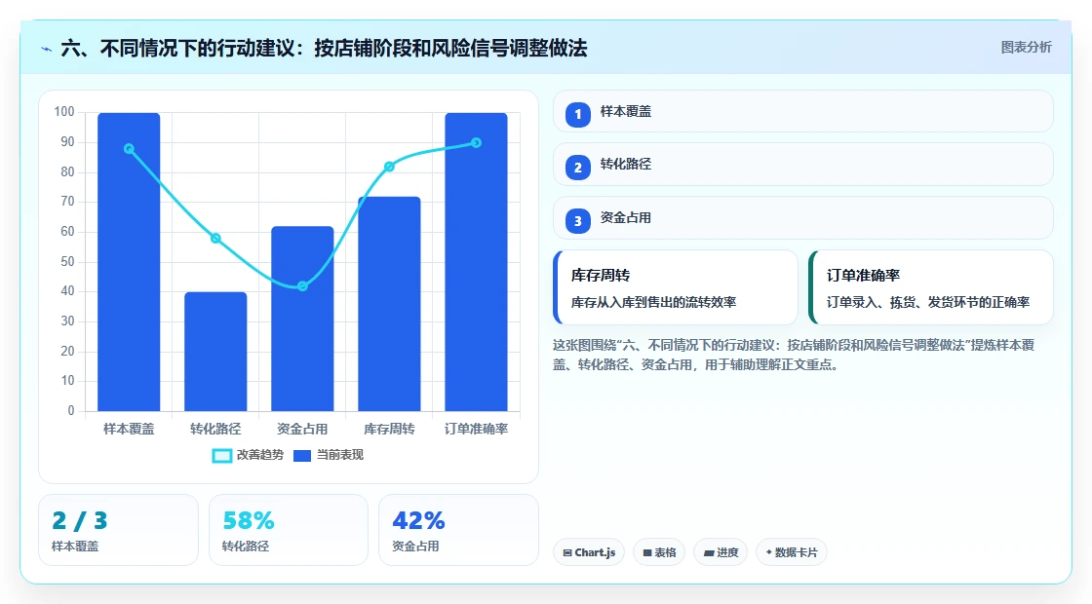Viewport: 1092px width, 604px height.
Task: Click the summary paragraph starting 这张图围绕
Action: (x=794, y=355)
